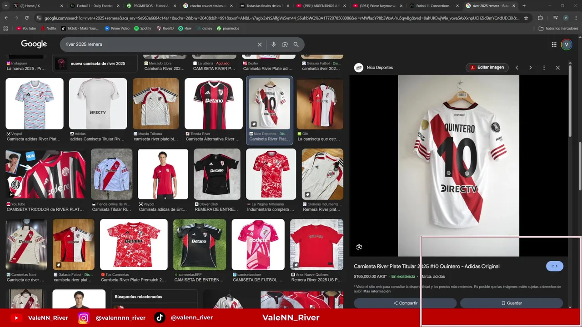Switch to the Futbol11 - Daily Football tab

(x=95, y=6)
